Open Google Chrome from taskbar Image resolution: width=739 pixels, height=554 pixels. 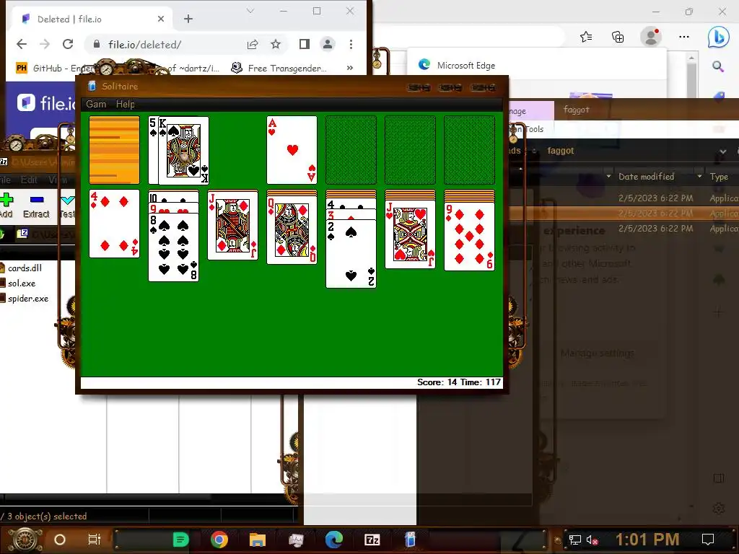click(x=219, y=540)
